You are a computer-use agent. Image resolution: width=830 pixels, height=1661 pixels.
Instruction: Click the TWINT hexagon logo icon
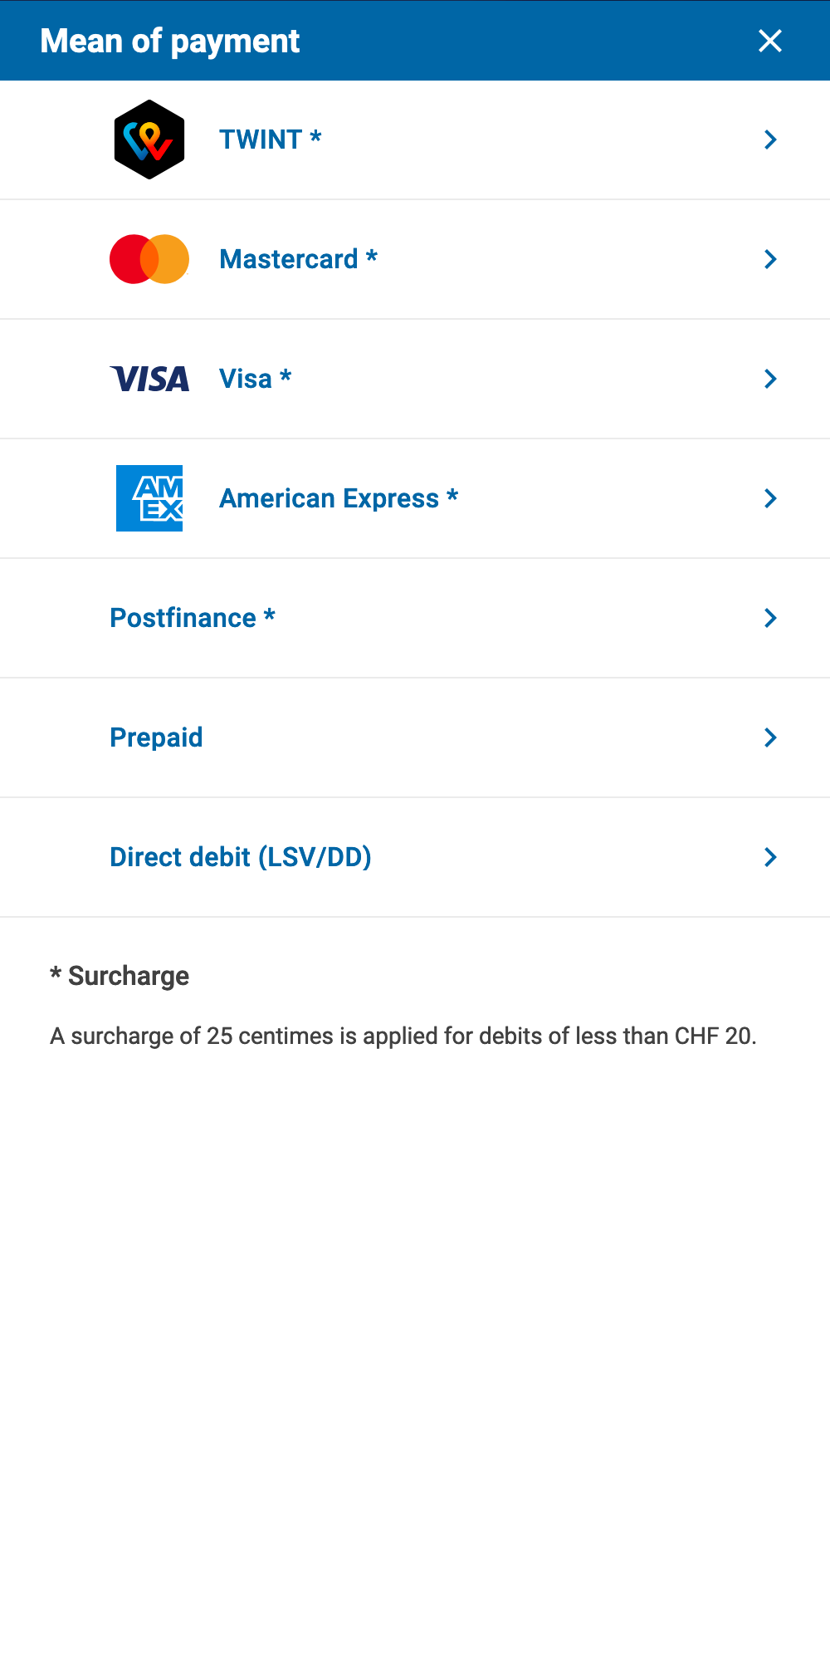pos(149,140)
